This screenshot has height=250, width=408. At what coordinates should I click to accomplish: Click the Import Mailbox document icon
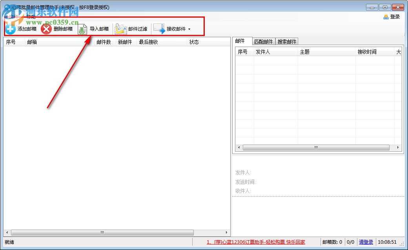(82, 29)
